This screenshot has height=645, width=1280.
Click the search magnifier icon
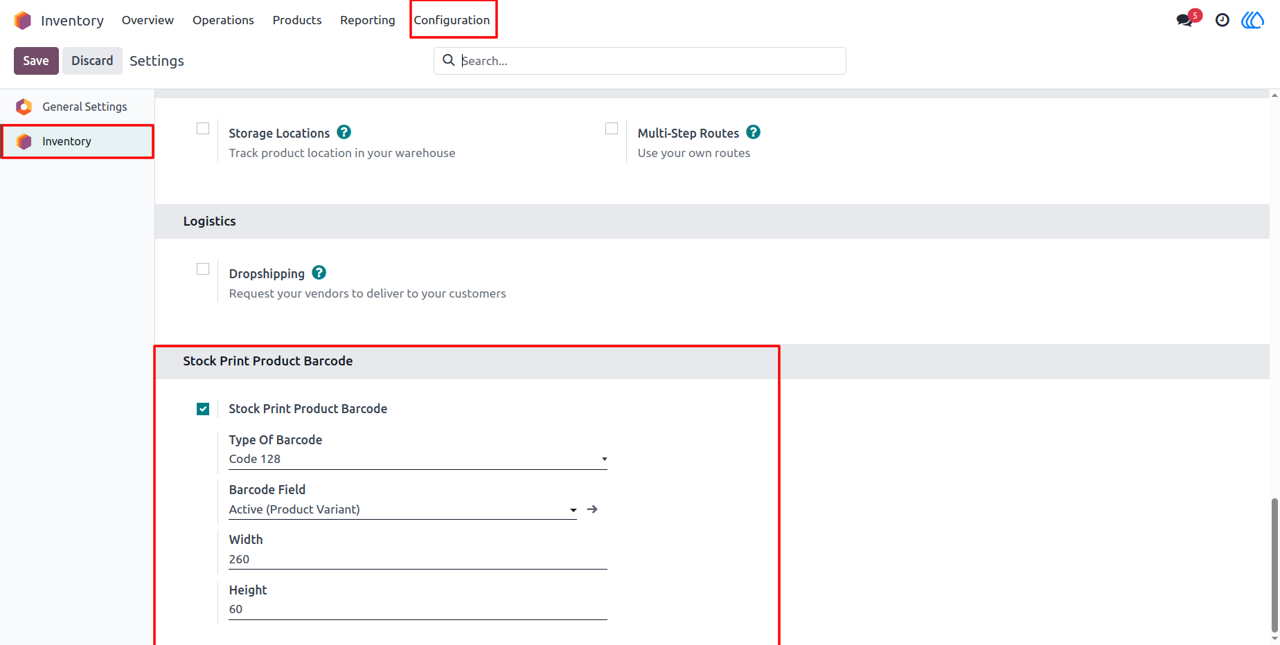click(x=449, y=60)
